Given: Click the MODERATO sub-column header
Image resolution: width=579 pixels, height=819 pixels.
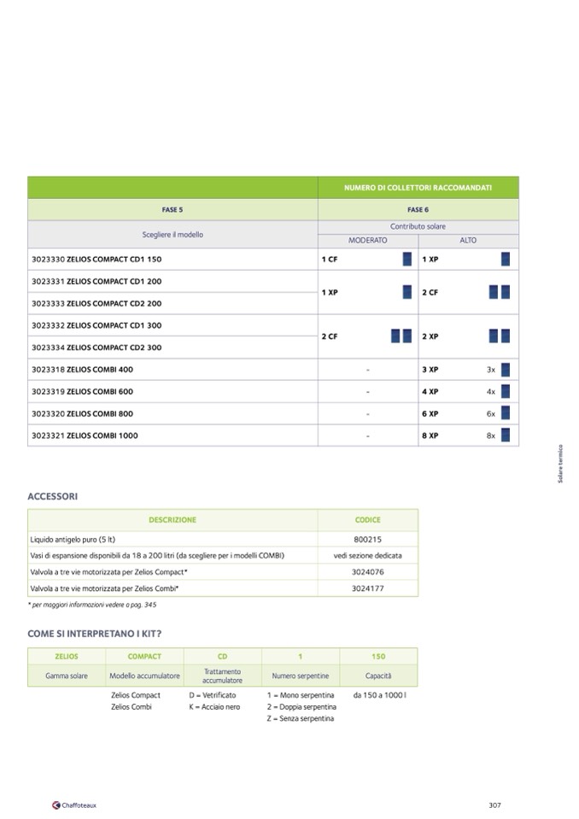Looking at the screenshot, I should coord(367,241).
